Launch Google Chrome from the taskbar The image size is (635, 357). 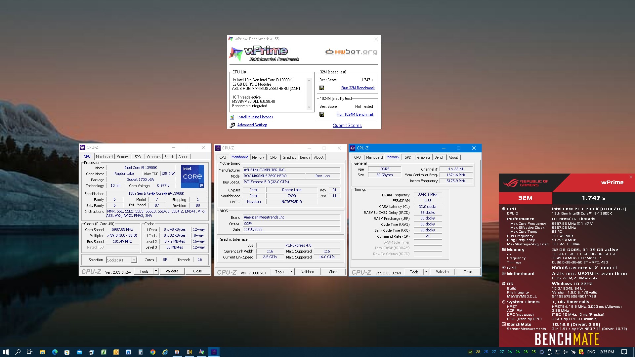click(153, 352)
